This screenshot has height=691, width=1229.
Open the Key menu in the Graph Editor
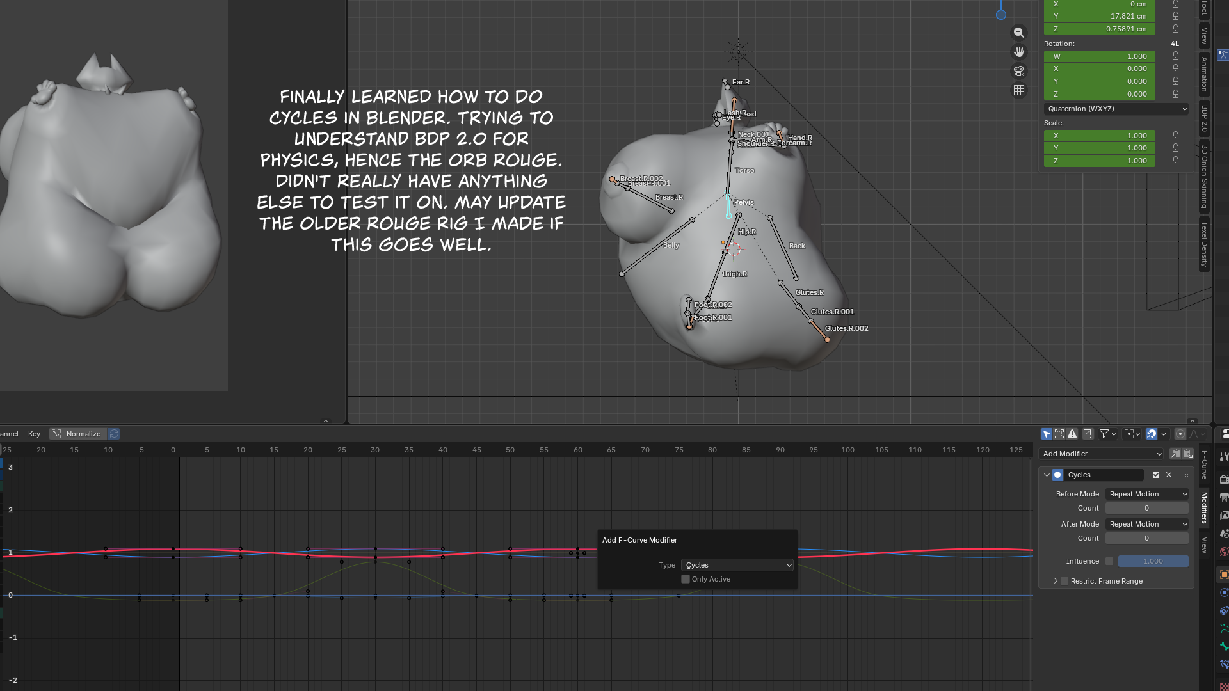(x=34, y=434)
